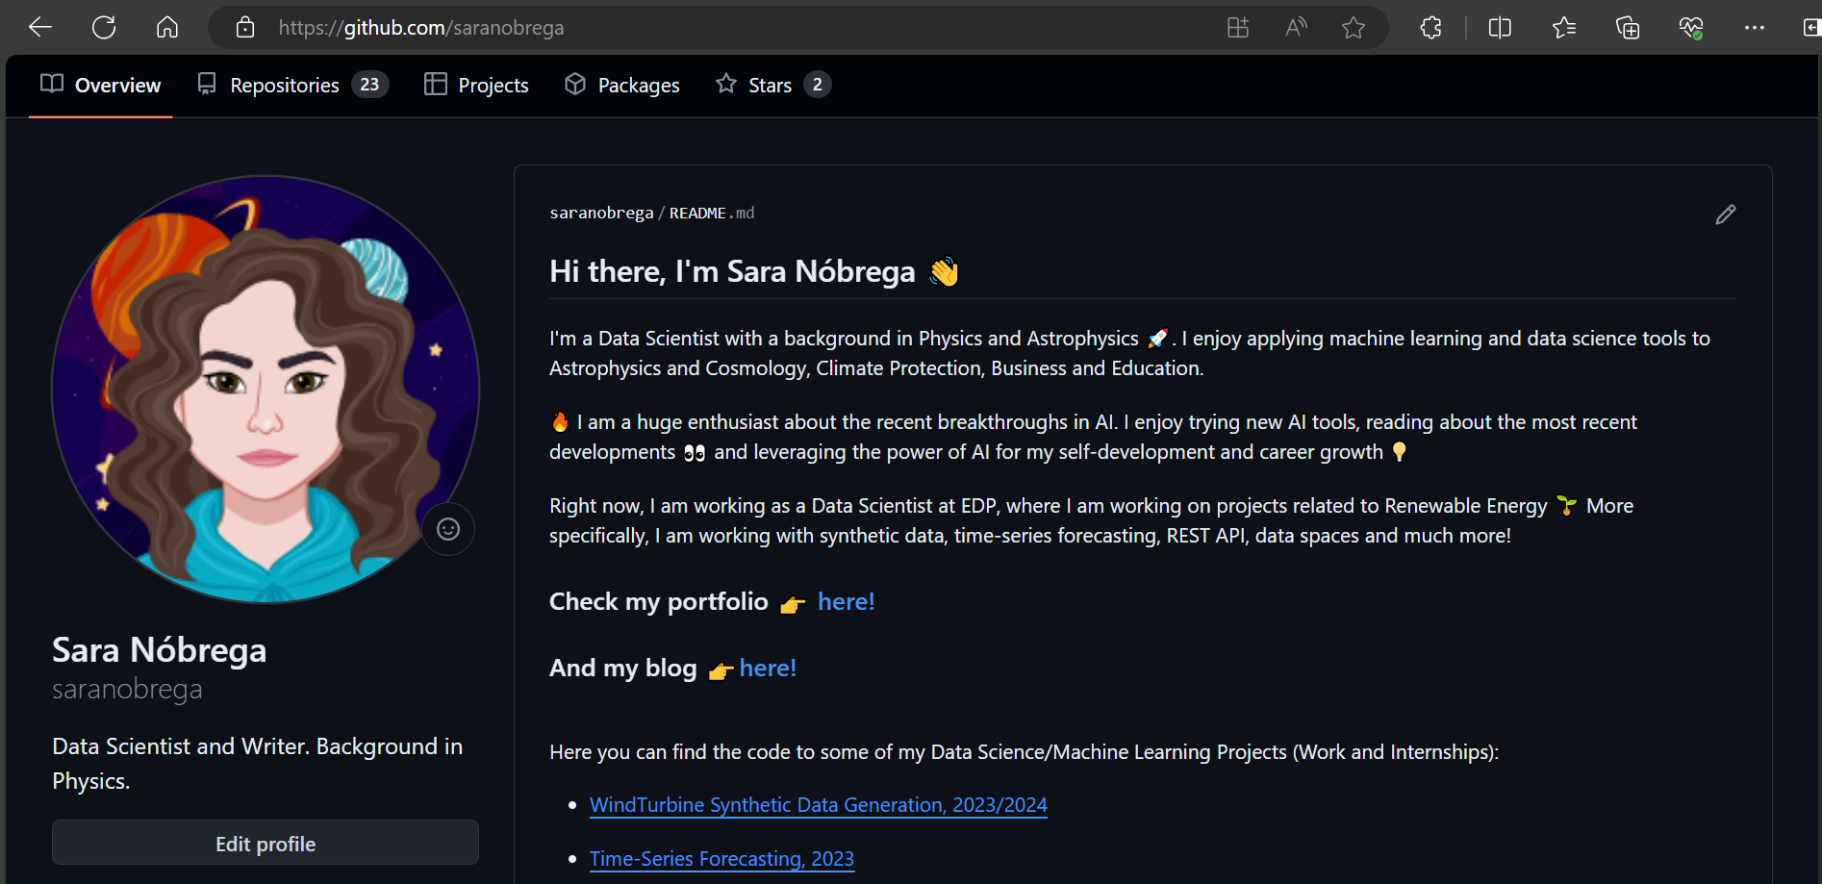
Task: Go to browser home page icon
Action: 167,28
